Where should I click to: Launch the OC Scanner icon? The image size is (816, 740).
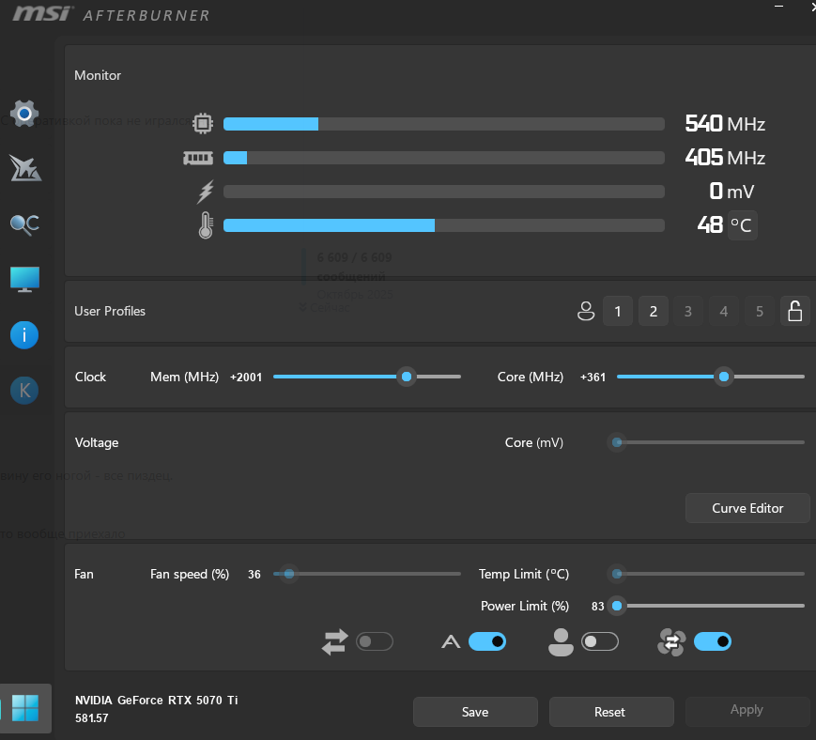[x=24, y=224]
